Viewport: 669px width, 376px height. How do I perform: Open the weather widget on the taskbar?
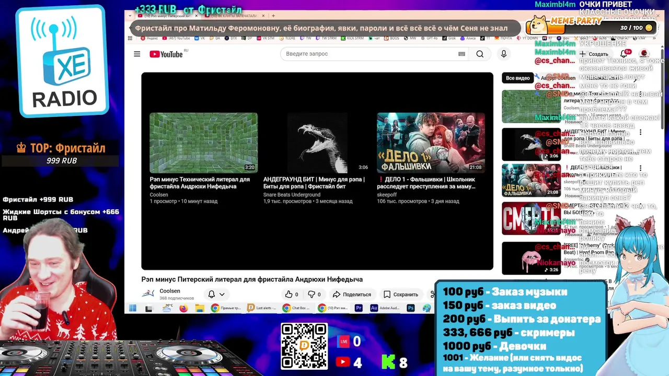(x=167, y=308)
